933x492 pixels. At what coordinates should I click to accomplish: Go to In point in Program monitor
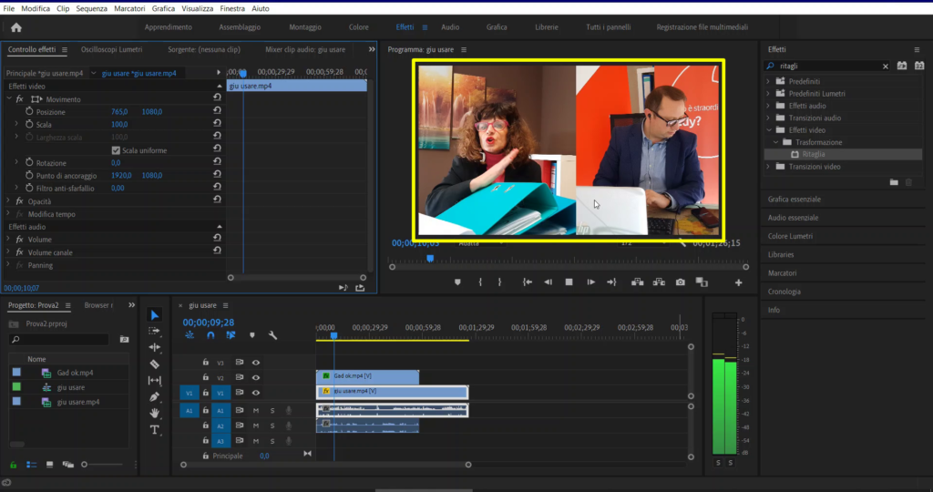click(528, 282)
